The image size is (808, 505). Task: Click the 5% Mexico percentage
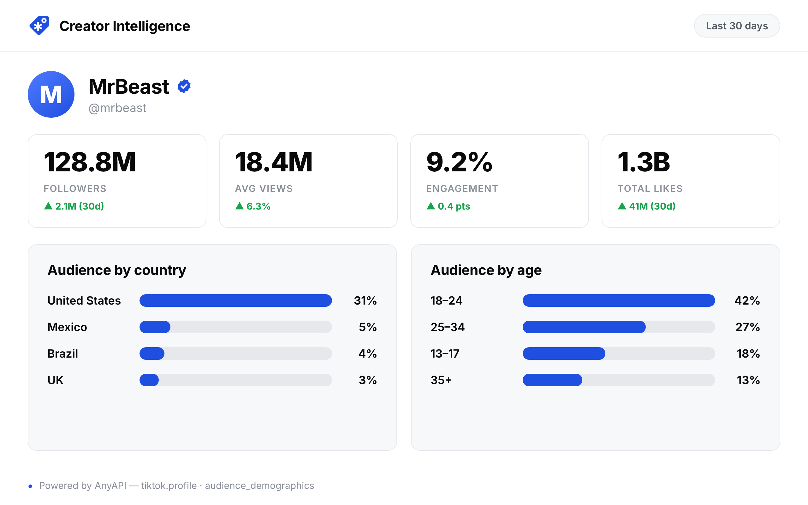coord(368,327)
